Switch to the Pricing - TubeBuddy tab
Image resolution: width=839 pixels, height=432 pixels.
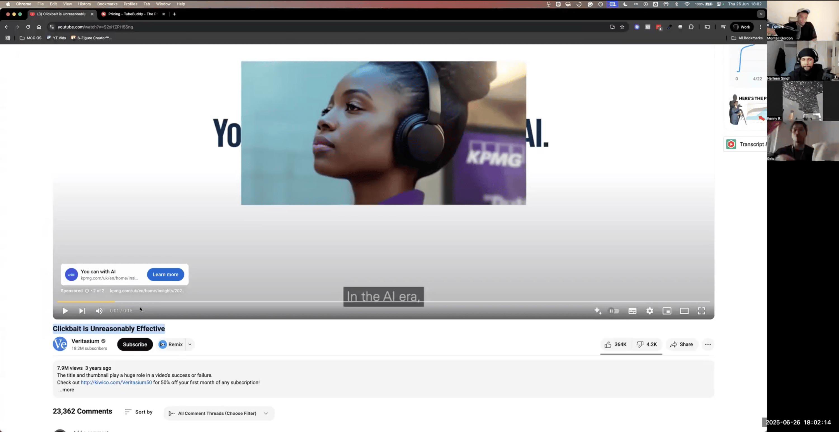click(133, 14)
